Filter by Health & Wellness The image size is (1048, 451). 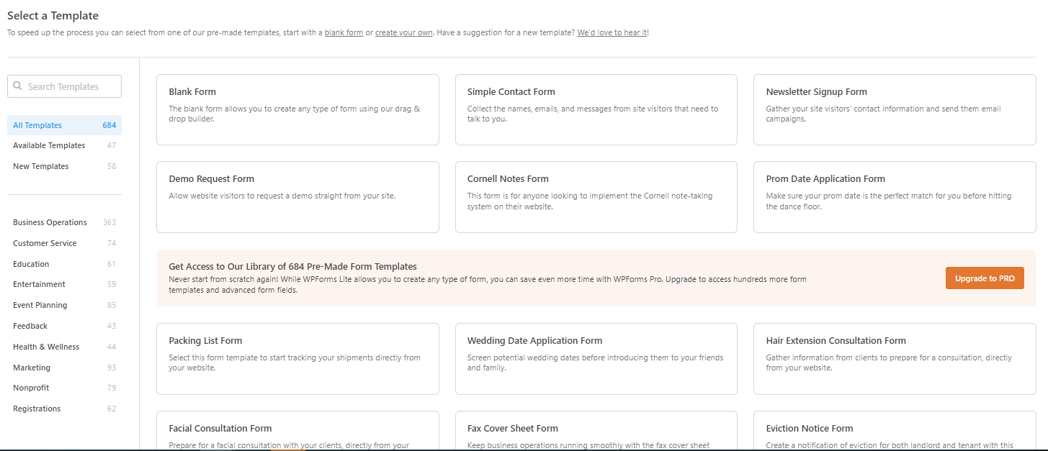tap(64, 347)
